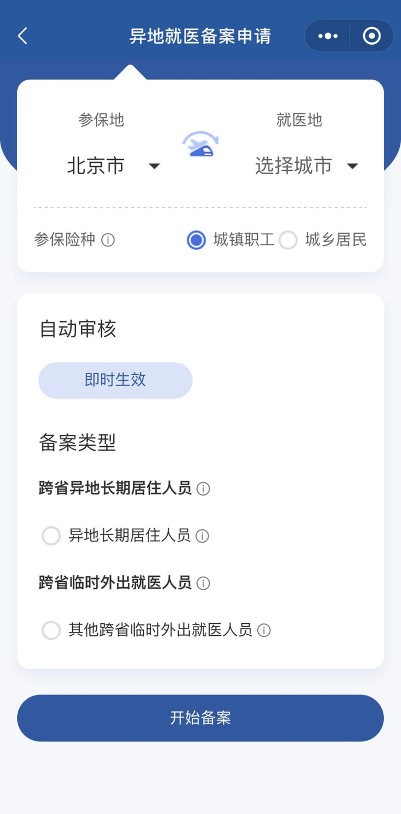Show info for 跨省临时外出就医人员 heading
This screenshot has height=814, width=401.
click(x=203, y=583)
